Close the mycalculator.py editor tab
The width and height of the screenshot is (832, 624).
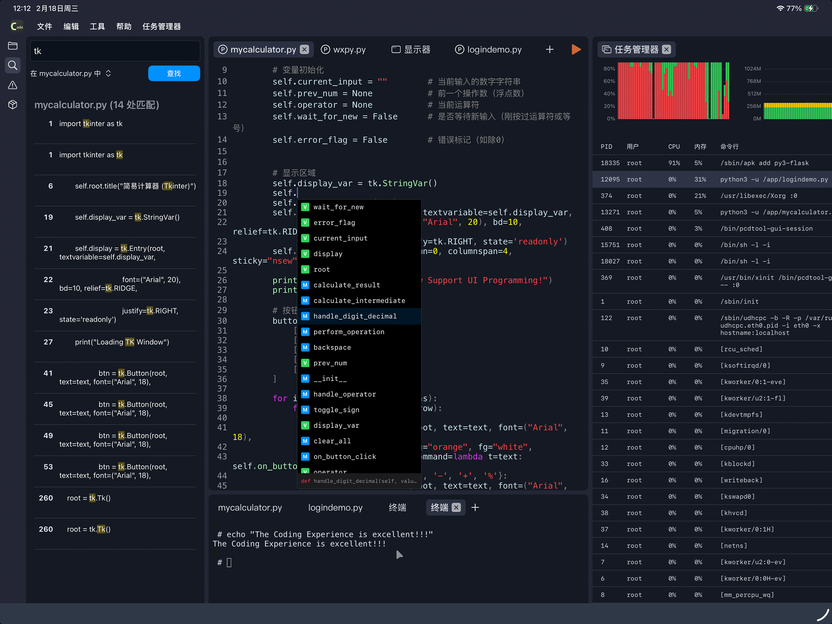tap(305, 49)
